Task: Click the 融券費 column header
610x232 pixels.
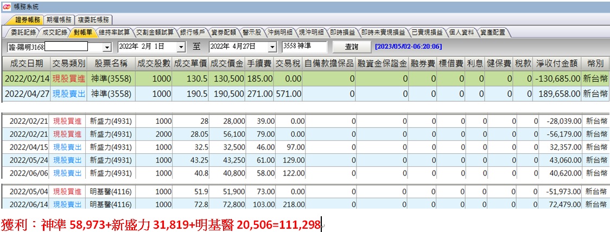Action: click(423, 64)
